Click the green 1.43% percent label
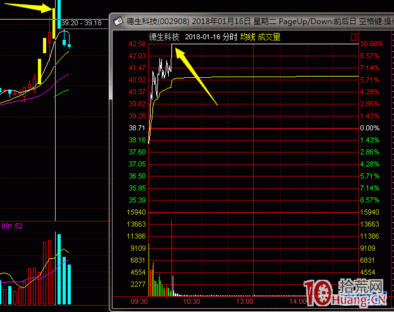 369,140
